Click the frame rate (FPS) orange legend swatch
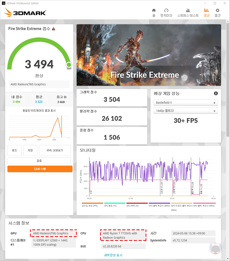 coord(92,203)
